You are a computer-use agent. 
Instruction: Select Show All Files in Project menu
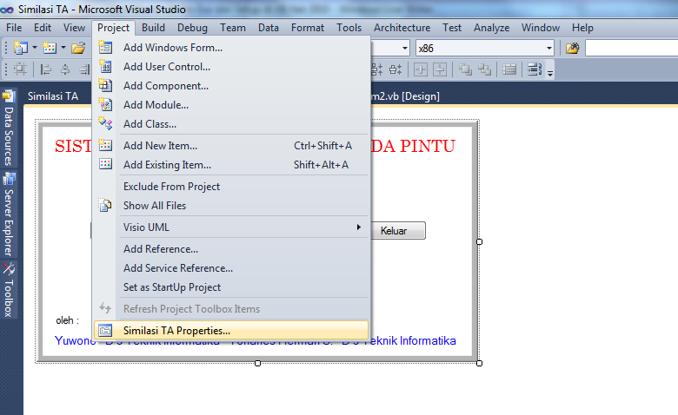point(231,206)
